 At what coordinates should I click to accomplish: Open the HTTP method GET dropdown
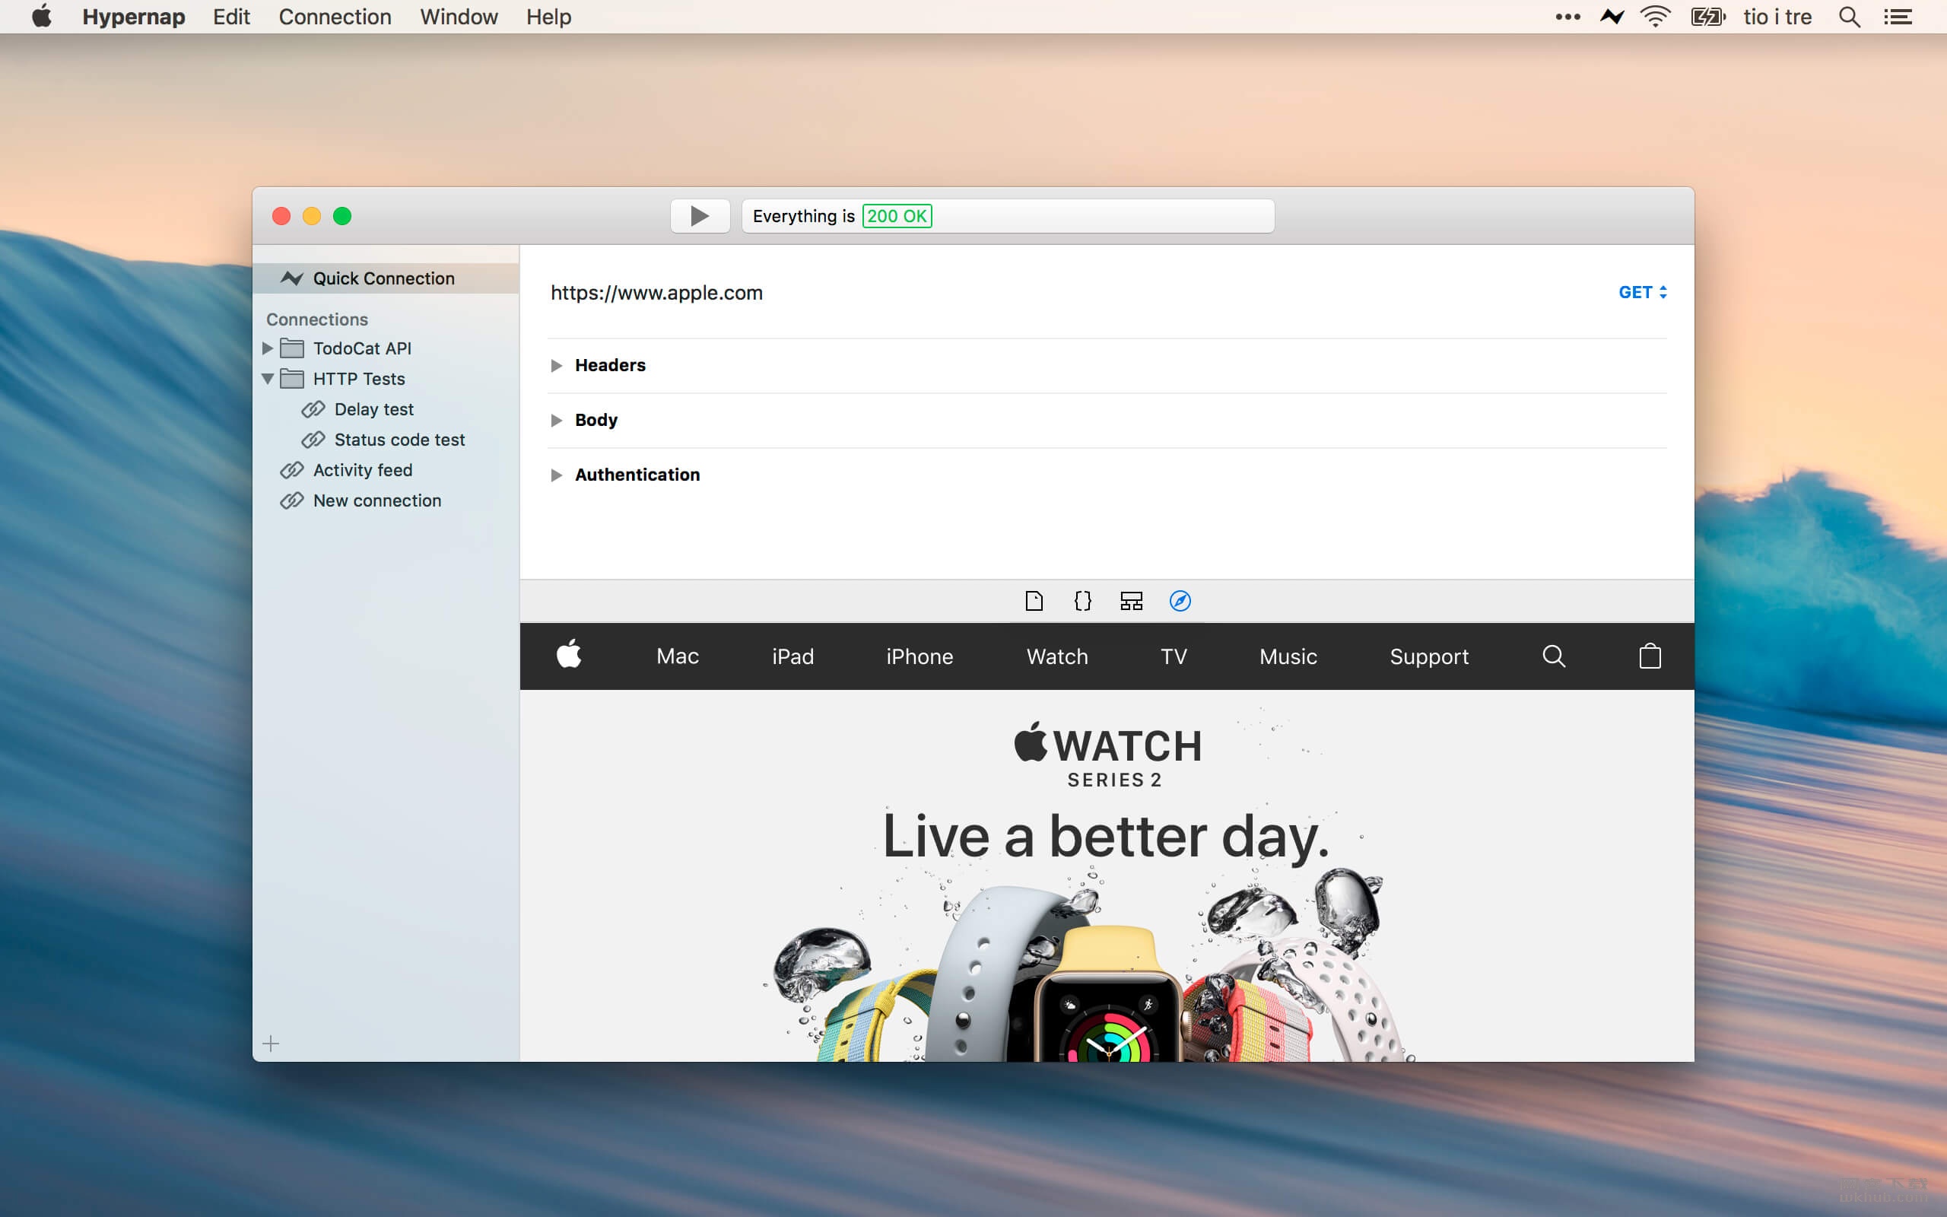click(1642, 292)
